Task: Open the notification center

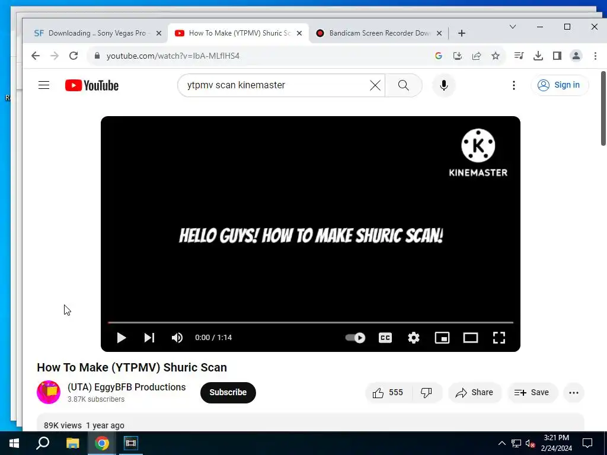Action: tap(587, 443)
